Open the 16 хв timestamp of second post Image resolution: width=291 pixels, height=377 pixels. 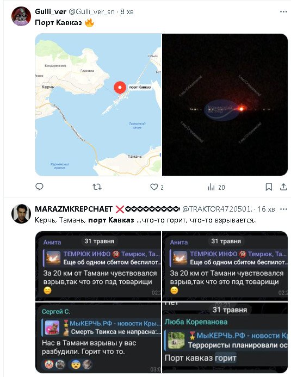(x=266, y=209)
